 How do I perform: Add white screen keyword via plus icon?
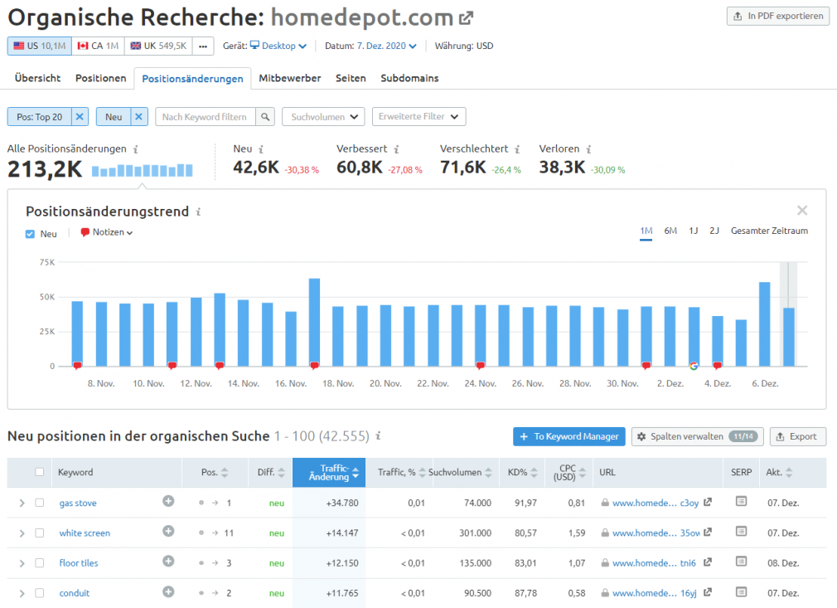click(168, 531)
